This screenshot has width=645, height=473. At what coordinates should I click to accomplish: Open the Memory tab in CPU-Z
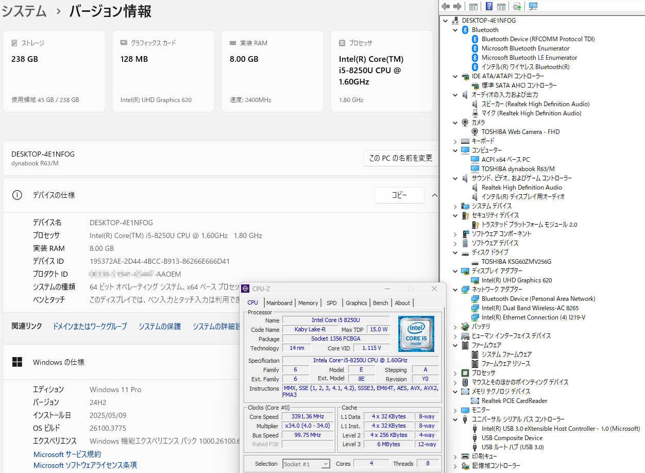pos(308,303)
